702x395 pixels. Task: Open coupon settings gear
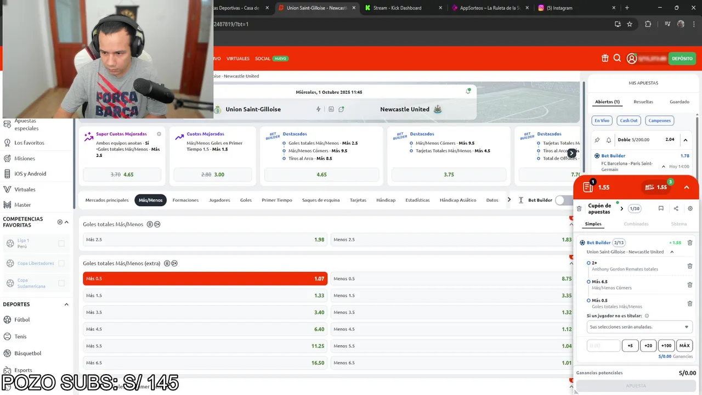(x=690, y=208)
